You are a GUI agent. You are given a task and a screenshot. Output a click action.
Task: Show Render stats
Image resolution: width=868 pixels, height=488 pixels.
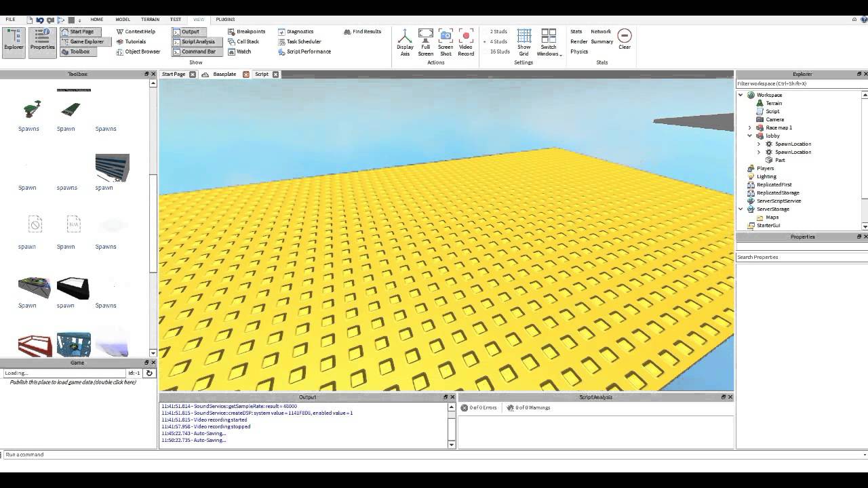(x=579, y=41)
